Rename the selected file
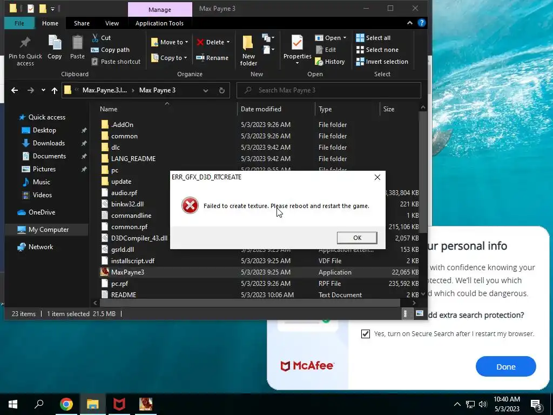553x415 pixels. tap(212, 58)
